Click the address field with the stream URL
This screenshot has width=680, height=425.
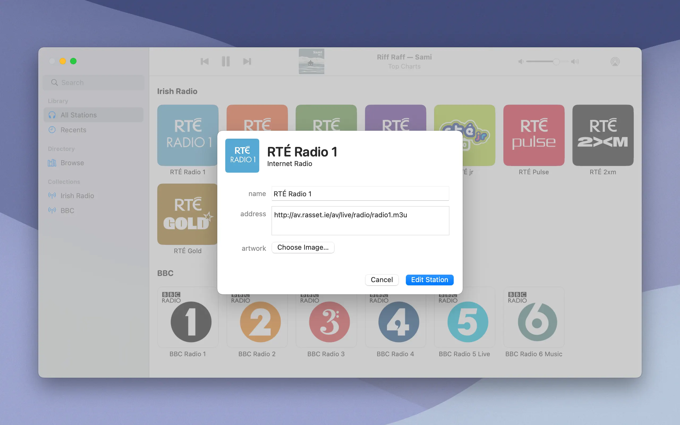(360, 221)
